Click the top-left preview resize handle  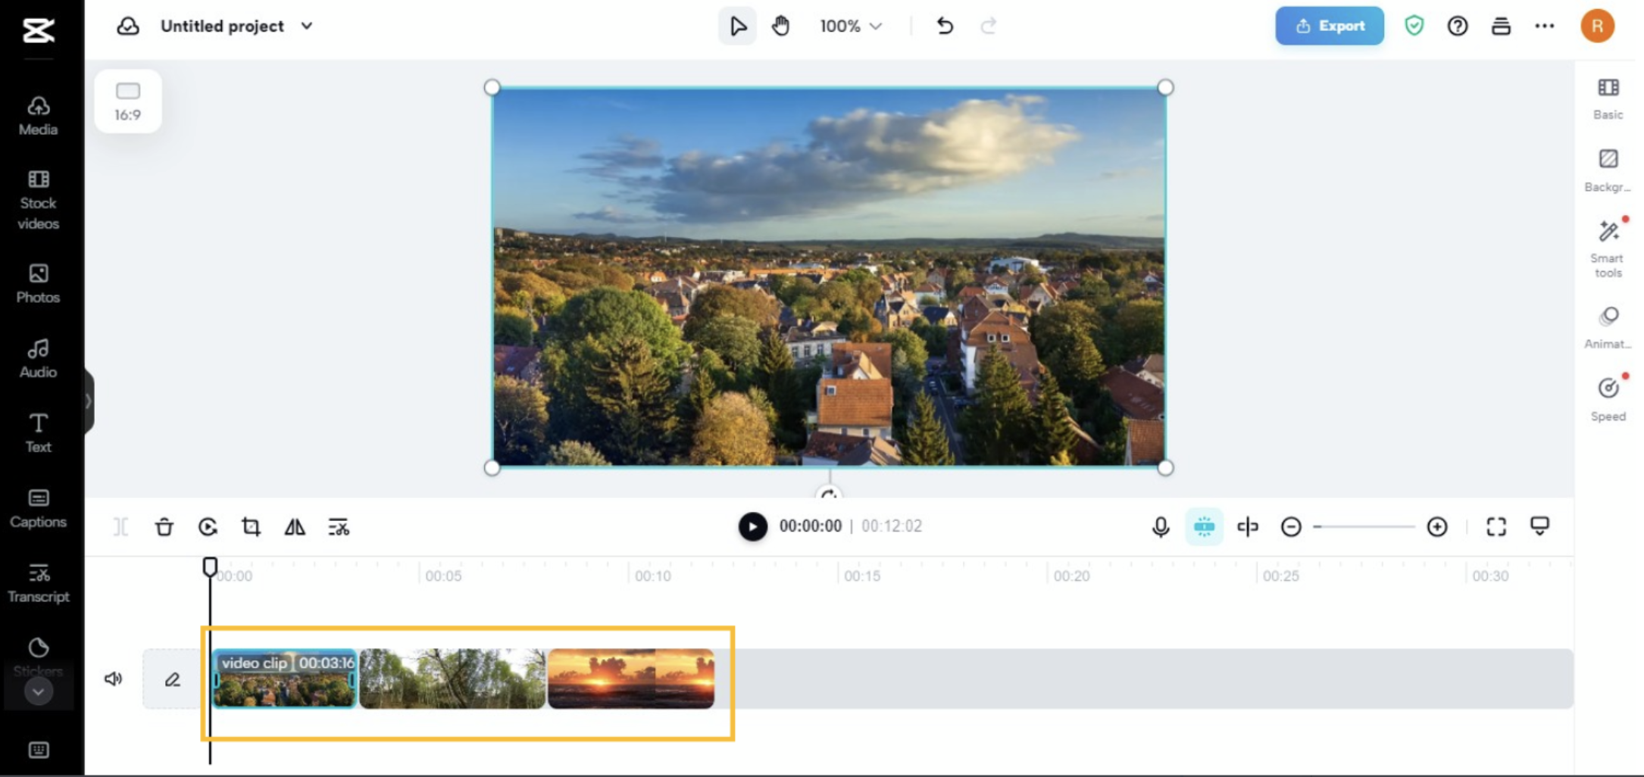pos(492,88)
